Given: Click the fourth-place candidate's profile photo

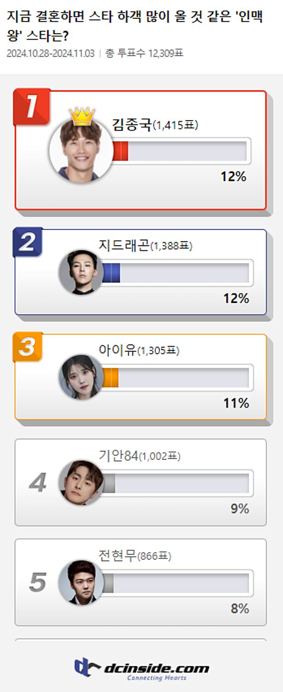Looking at the screenshot, I should 81,483.
